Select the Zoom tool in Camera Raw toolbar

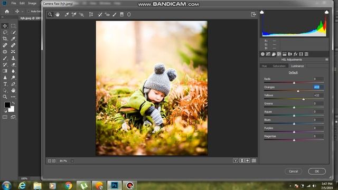[x=50, y=14]
